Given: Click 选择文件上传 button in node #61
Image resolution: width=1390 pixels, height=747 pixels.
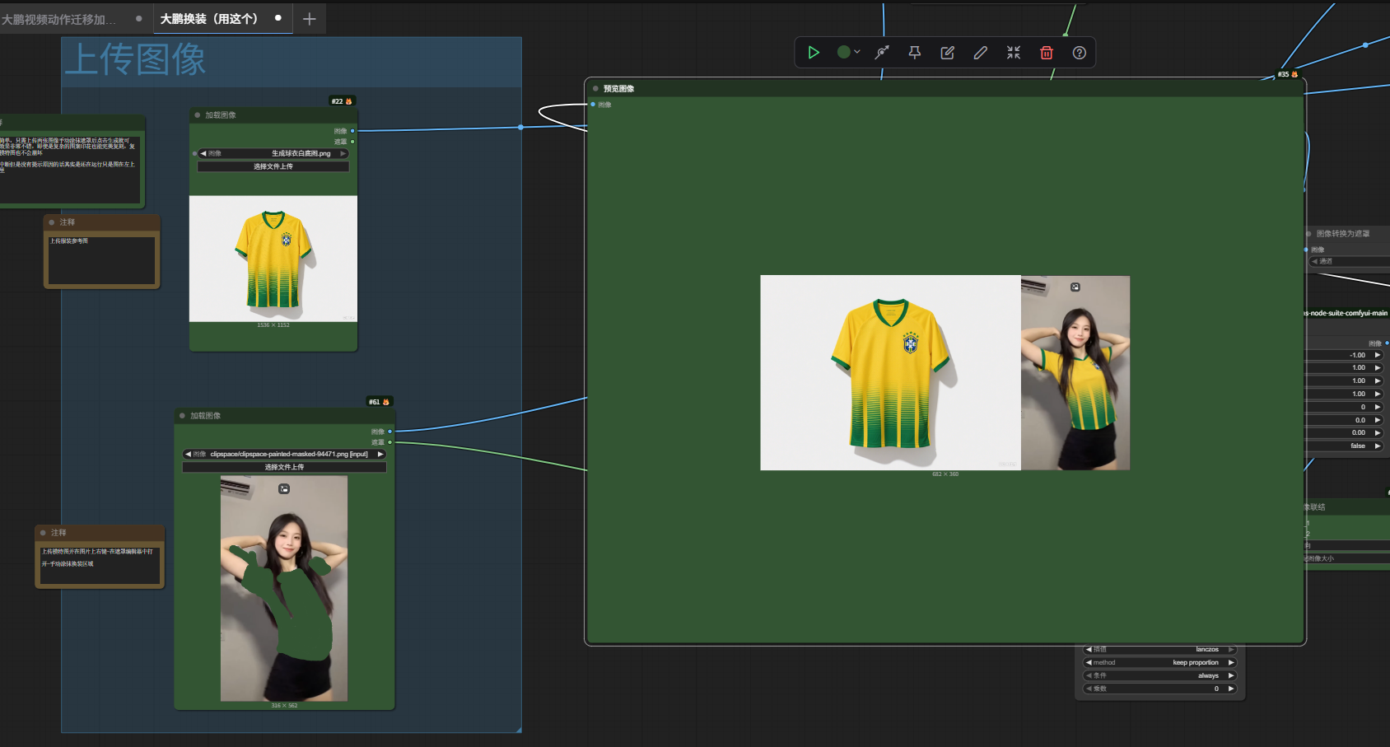Looking at the screenshot, I should tap(284, 467).
